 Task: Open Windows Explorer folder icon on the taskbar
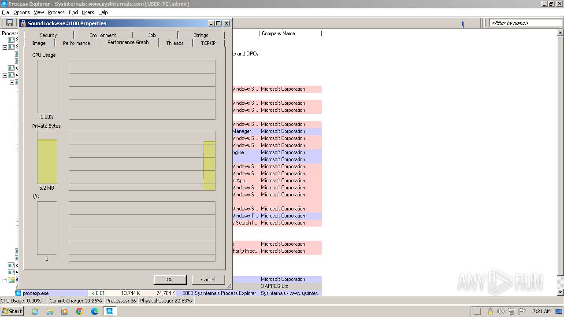click(x=50, y=311)
